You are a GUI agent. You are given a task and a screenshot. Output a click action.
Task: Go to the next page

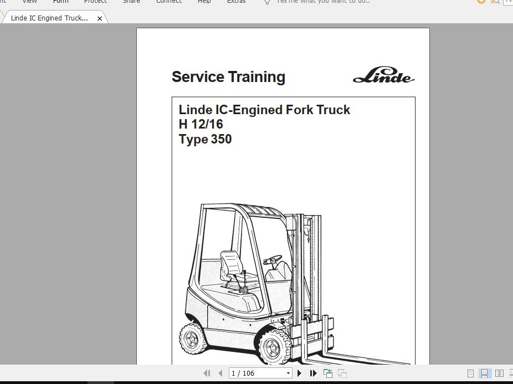pos(299,373)
